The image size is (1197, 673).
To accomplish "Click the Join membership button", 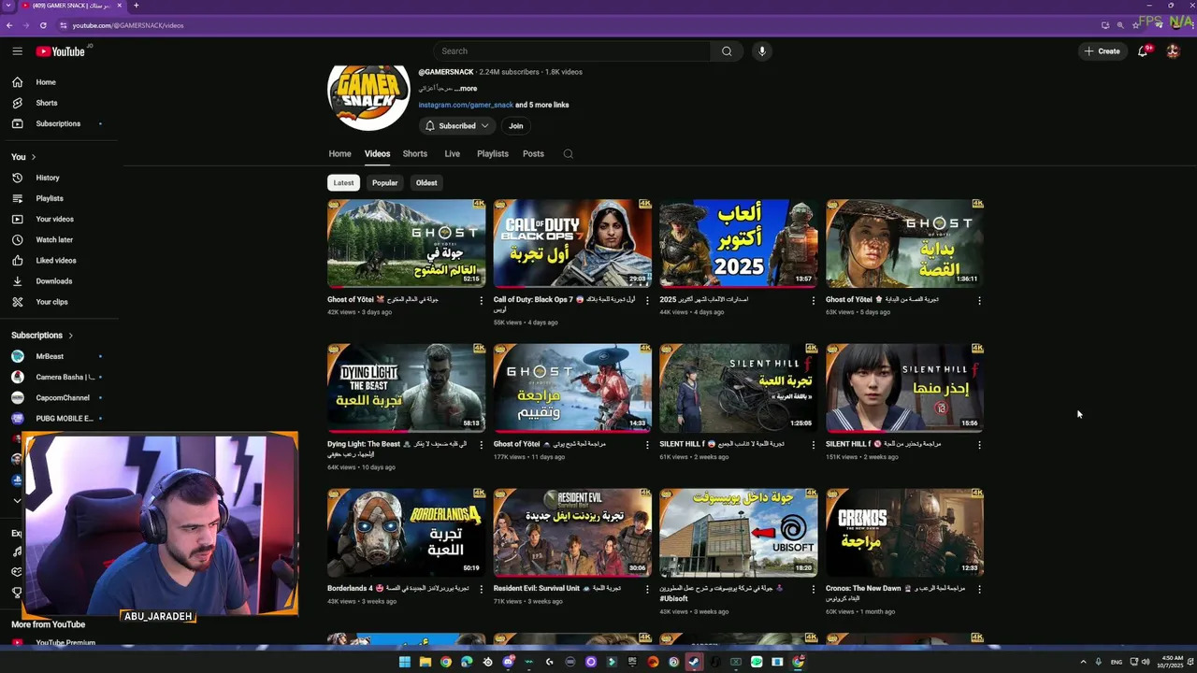I will (x=515, y=126).
